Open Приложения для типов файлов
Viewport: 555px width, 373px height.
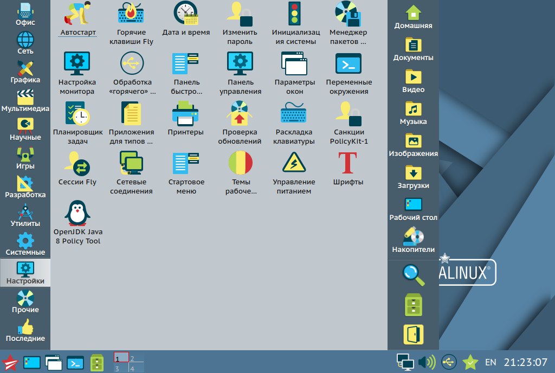(131, 123)
